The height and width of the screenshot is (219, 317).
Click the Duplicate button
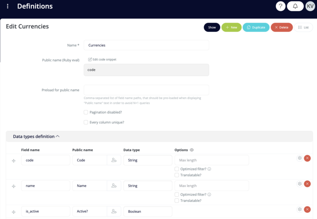pos(256,27)
